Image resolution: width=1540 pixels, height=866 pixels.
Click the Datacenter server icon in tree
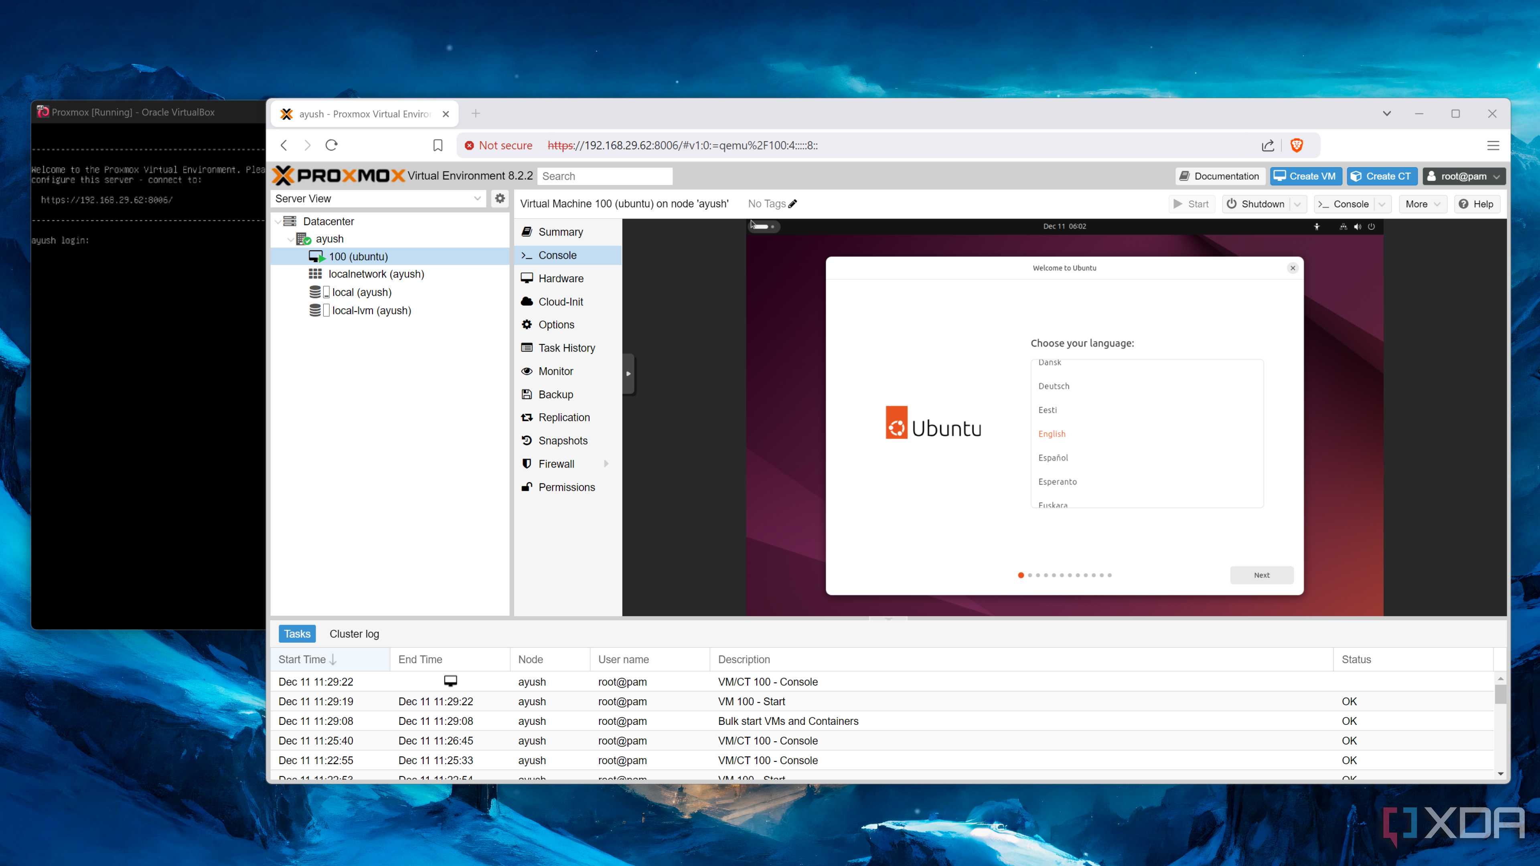click(290, 221)
